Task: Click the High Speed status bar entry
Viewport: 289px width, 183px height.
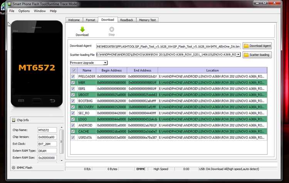Action: (x=161, y=169)
